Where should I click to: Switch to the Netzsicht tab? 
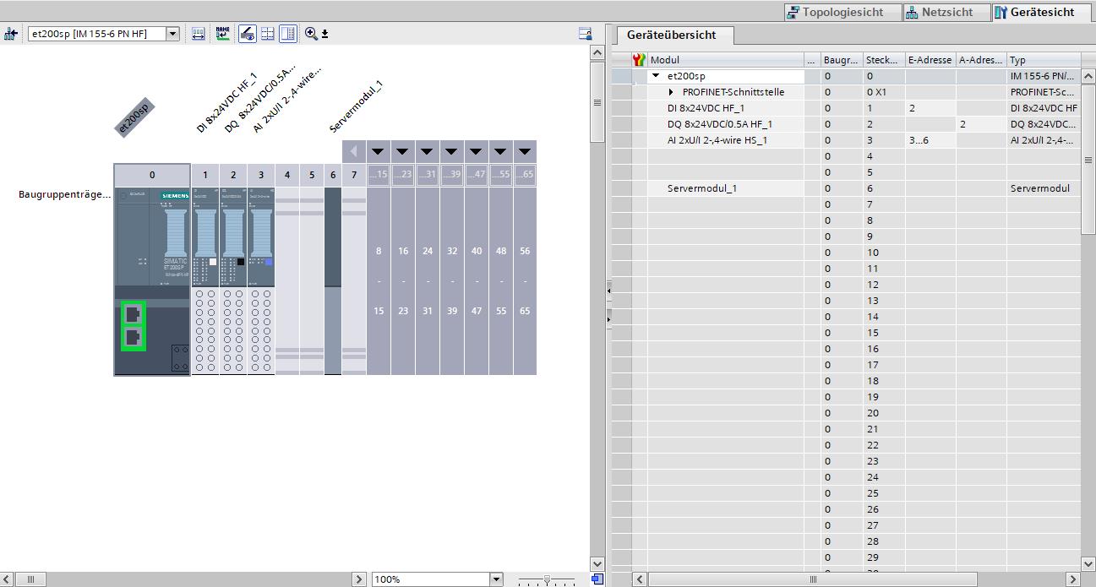click(x=939, y=12)
